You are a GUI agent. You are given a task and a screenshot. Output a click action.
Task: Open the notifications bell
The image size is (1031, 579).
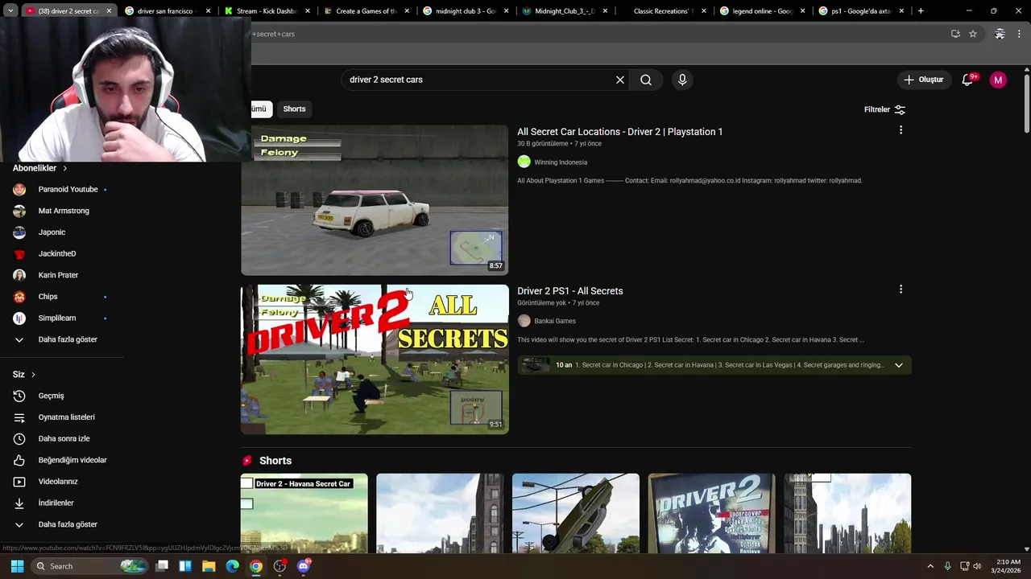click(968, 80)
